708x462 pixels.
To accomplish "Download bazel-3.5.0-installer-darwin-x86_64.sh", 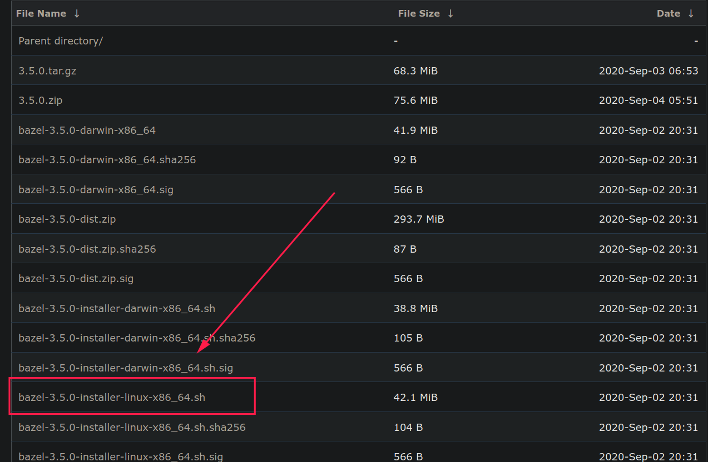I will [x=117, y=309].
